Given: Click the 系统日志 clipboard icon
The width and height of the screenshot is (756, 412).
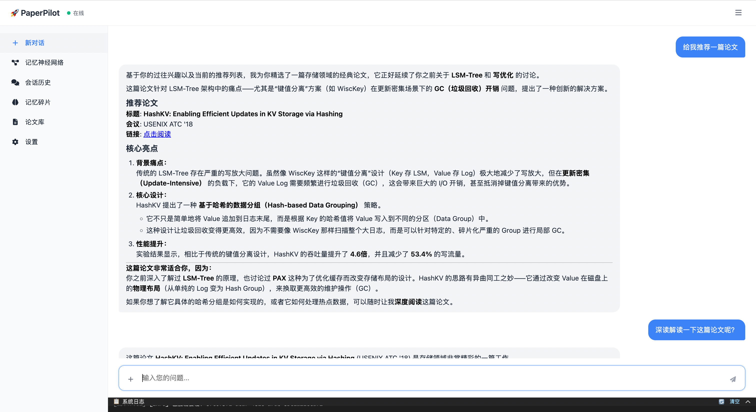Looking at the screenshot, I should tap(116, 401).
